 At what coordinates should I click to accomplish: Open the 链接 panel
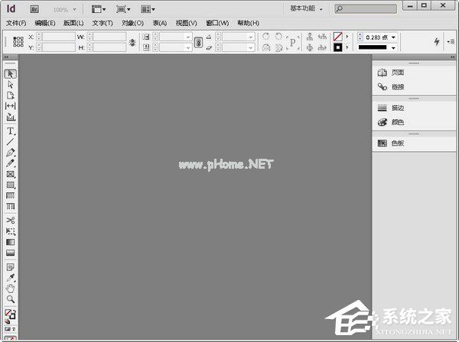click(x=391, y=87)
